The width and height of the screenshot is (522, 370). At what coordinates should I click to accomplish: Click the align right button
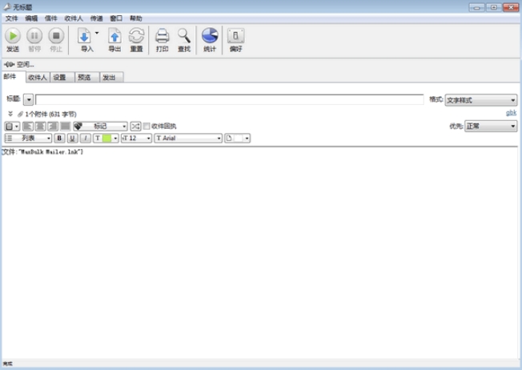click(x=53, y=127)
